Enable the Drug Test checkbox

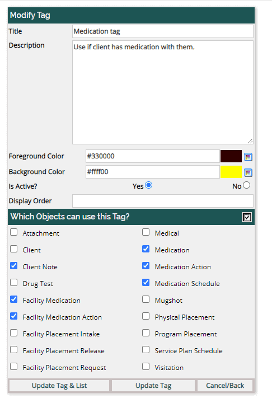coord(14,283)
